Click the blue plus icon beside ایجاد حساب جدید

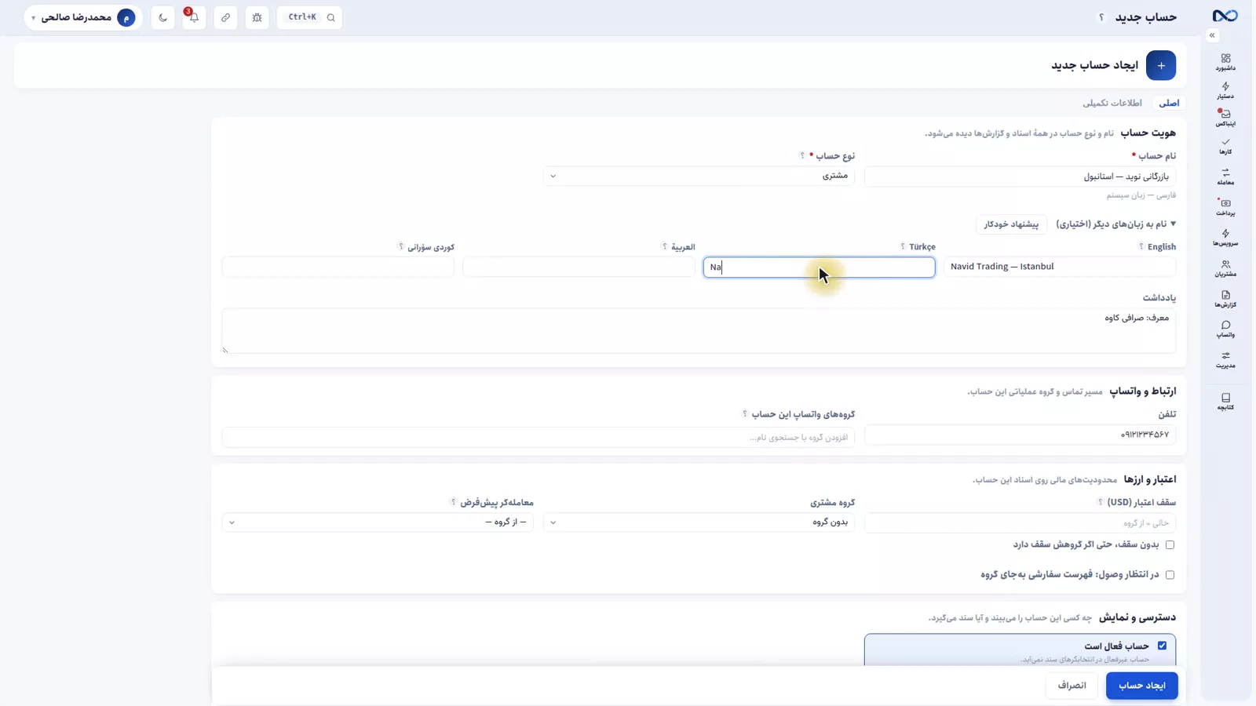[x=1160, y=65]
